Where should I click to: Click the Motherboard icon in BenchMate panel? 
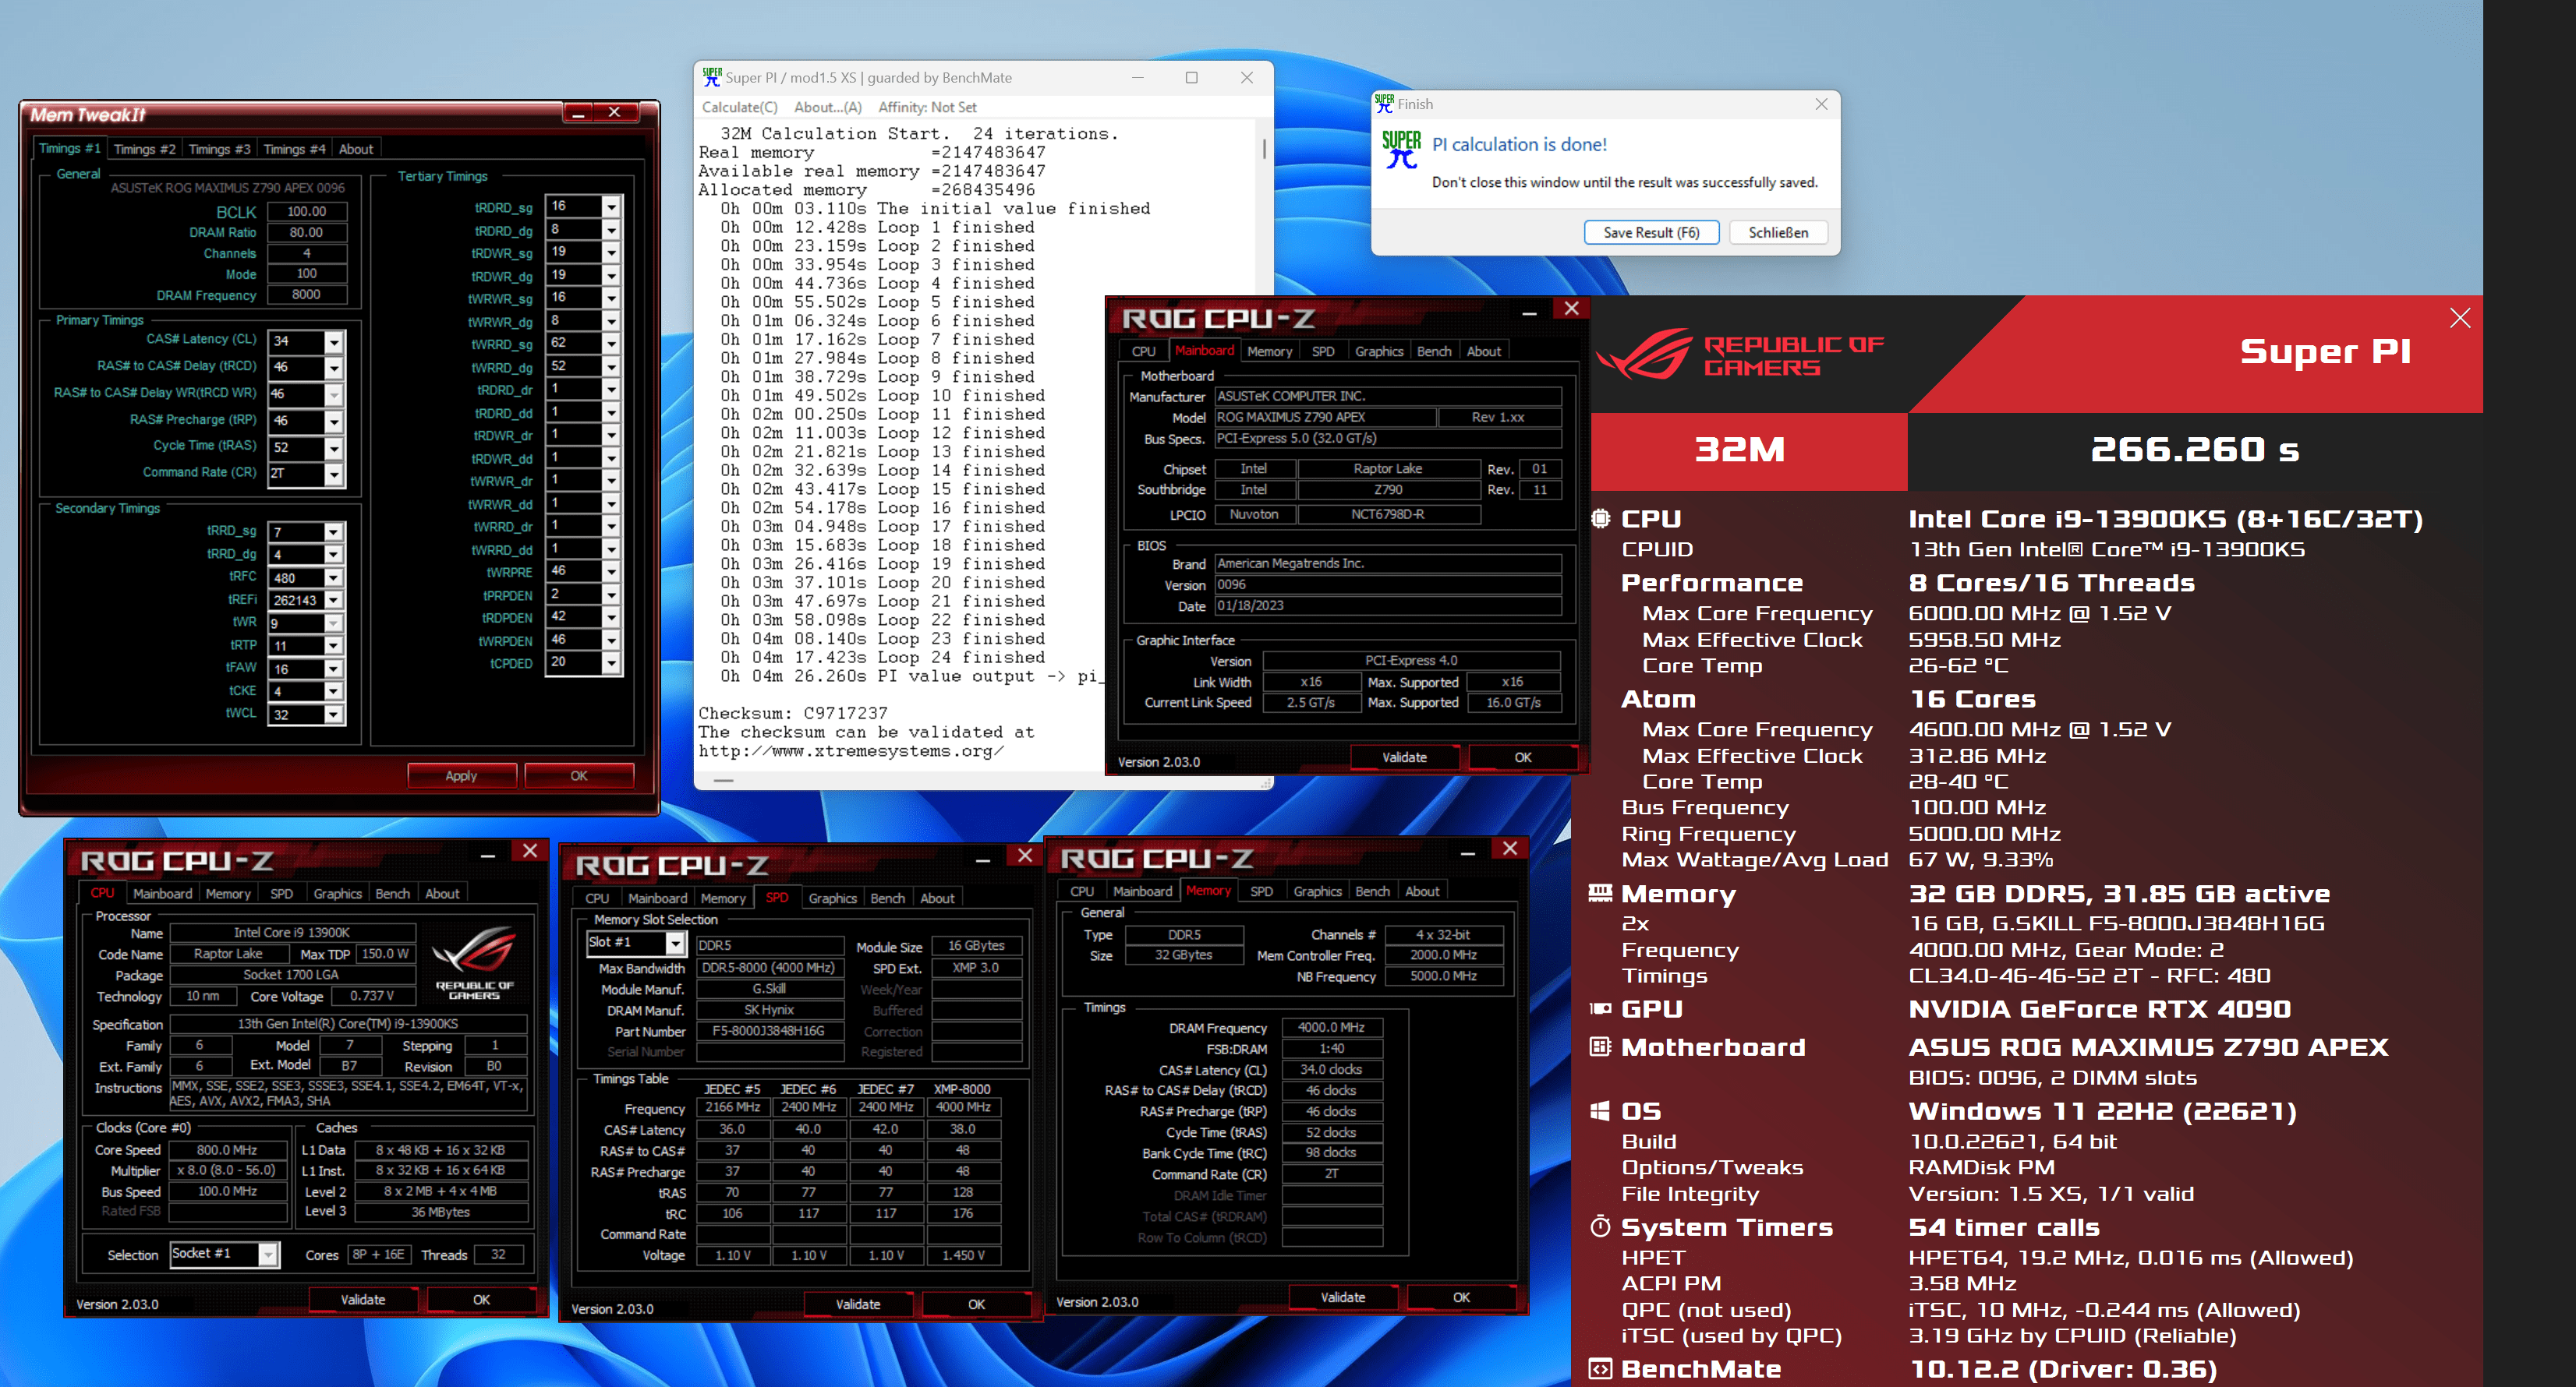coord(1600,1047)
